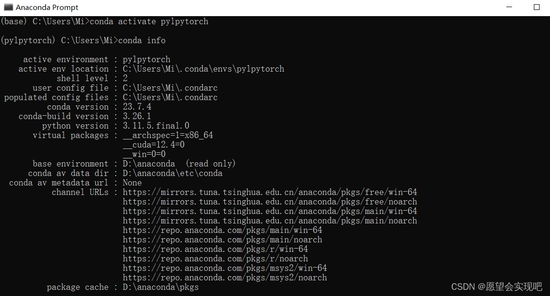Click the repo.anaconda.com pkgs/main/win-64 URL
Image resolution: width=550 pixels, height=296 pixels.
click(x=222, y=230)
